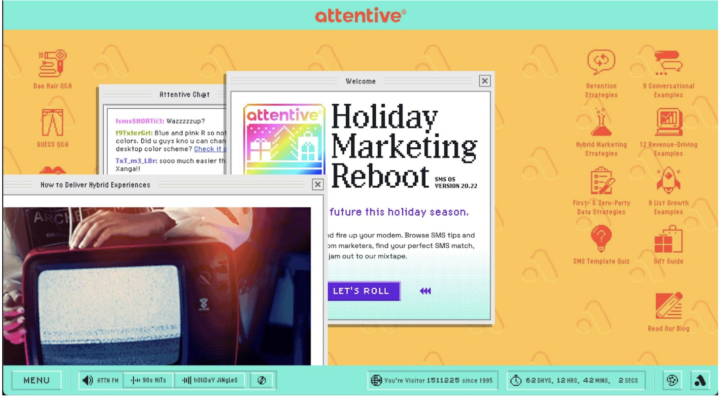
Task: Launch the SMS Template Quiz lightbulb icon
Action: (601, 245)
